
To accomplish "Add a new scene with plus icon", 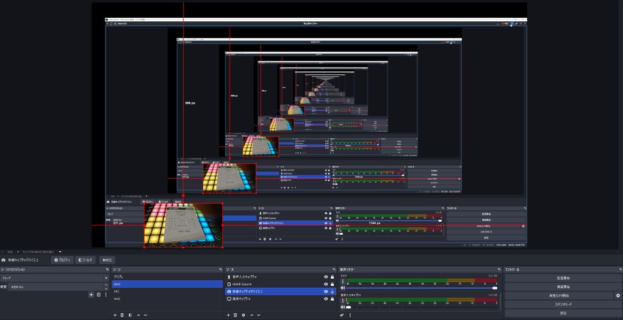I will [x=115, y=315].
